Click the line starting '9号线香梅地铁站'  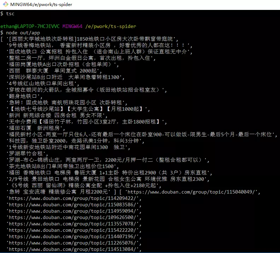pos(99,45)
